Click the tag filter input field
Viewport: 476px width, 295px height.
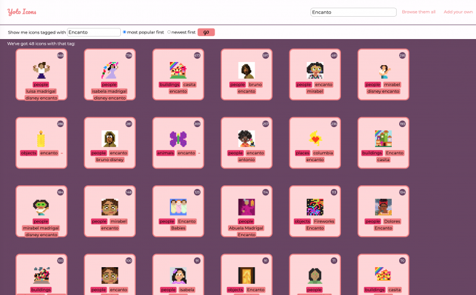pyautogui.click(x=94, y=32)
